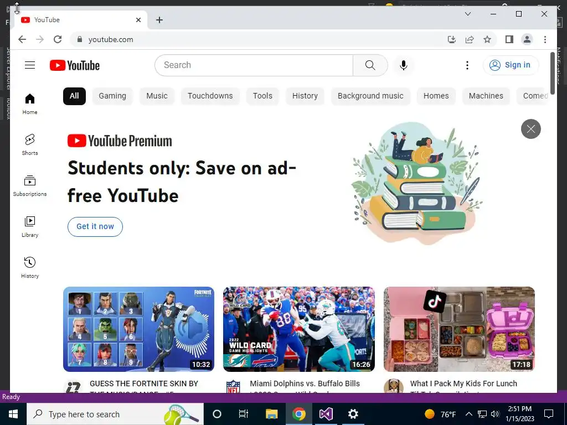Open the Windows Start menu

[13, 414]
